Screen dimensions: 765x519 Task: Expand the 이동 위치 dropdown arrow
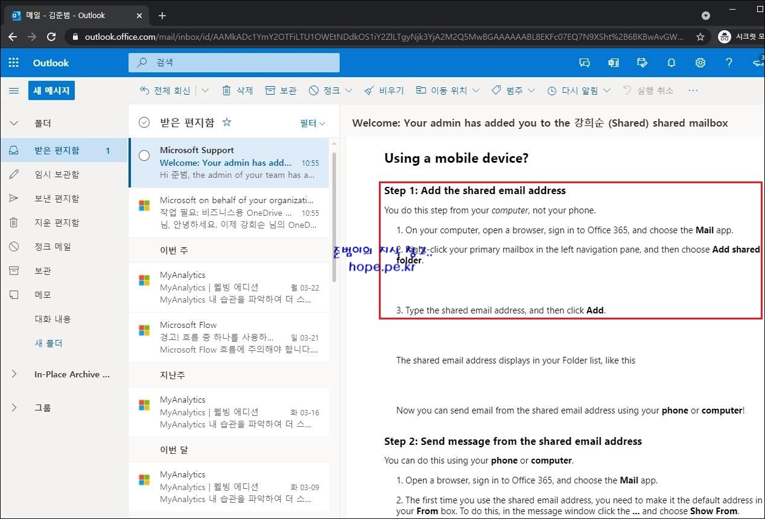pos(476,90)
